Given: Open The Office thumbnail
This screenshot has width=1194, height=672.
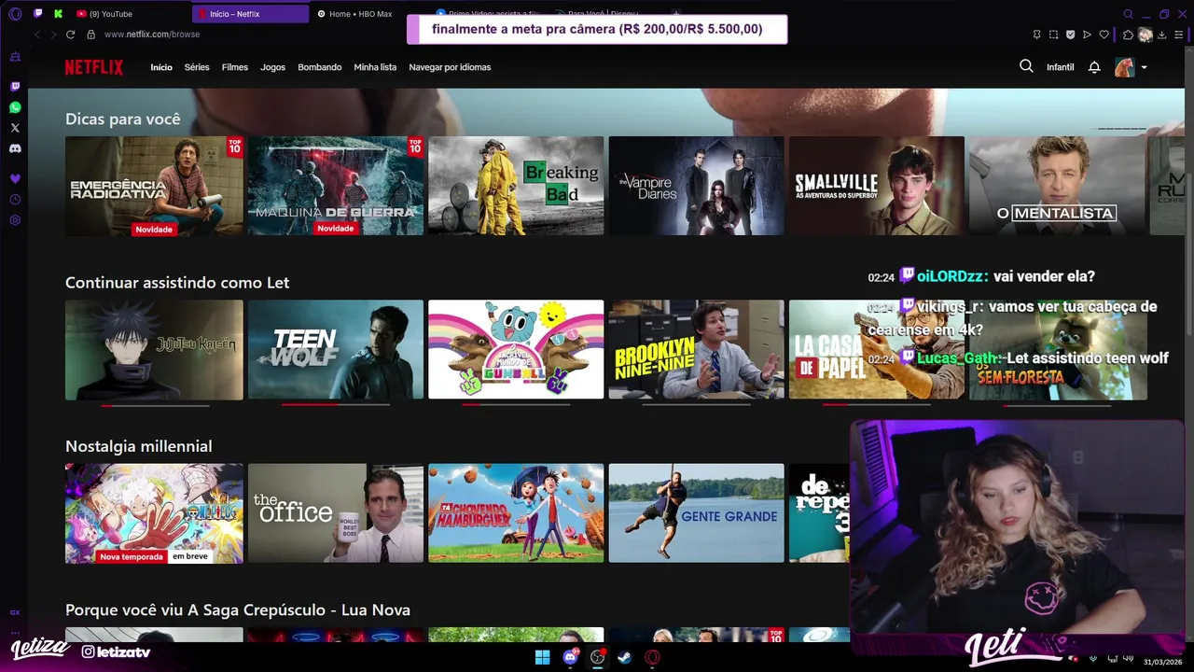Looking at the screenshot, I should click(x=336, y=513).
